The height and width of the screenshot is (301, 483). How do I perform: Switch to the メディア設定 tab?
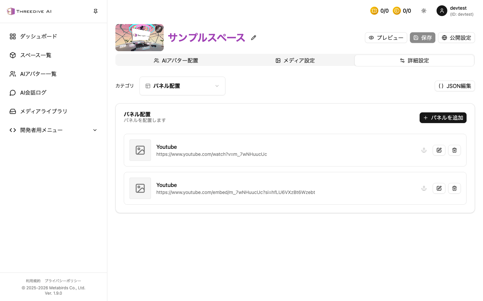point(295,61)
